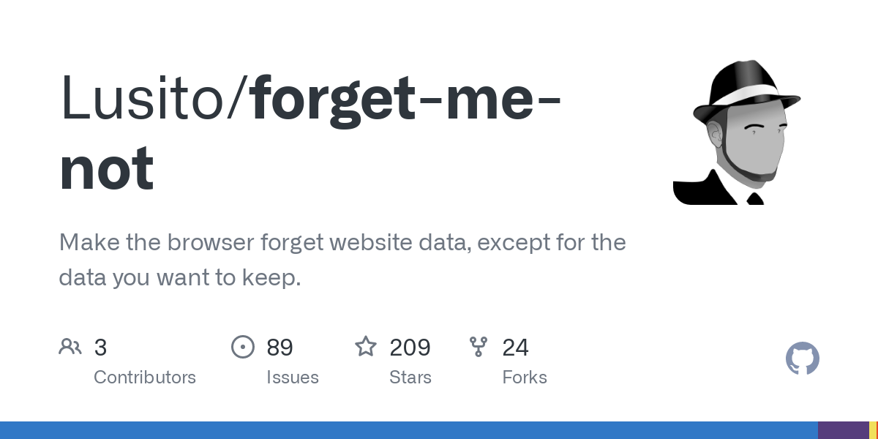Click the contributors count 3

click(x=100, y=348)
